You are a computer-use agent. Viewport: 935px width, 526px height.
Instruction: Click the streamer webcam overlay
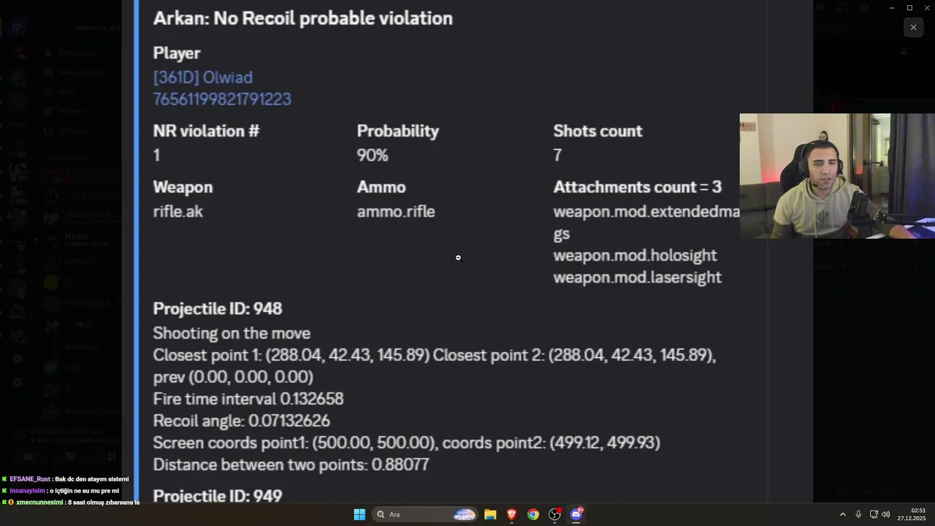(836, 176)
